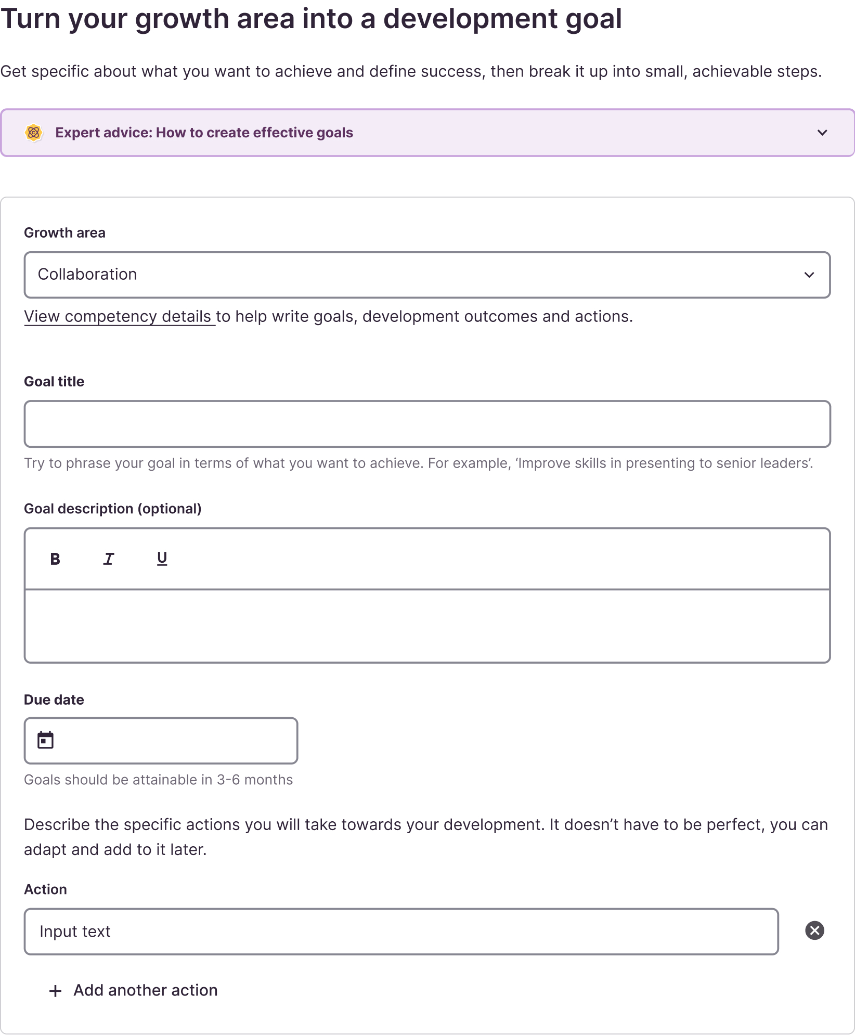855x1035 pixels.
Task: Click the 'Goal title' field label
Action: click(54, 381)
